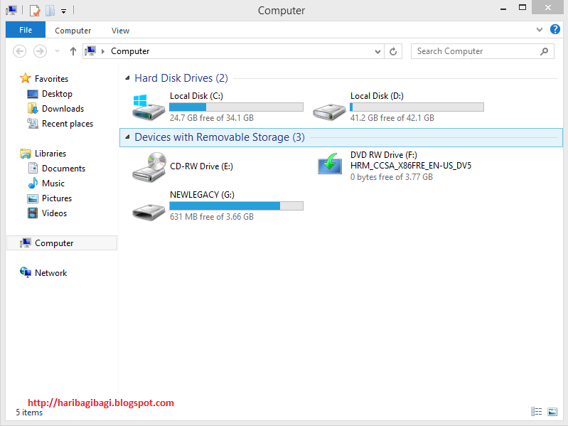Maximize the Computer window

click(523, 7)
